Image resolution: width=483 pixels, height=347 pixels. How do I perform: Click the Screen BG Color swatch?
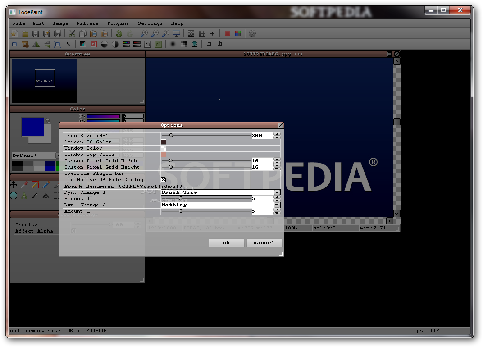tap(164, 142)
